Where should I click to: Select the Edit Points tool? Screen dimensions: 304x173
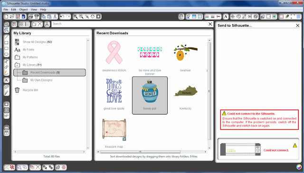[x=6, y=30]
